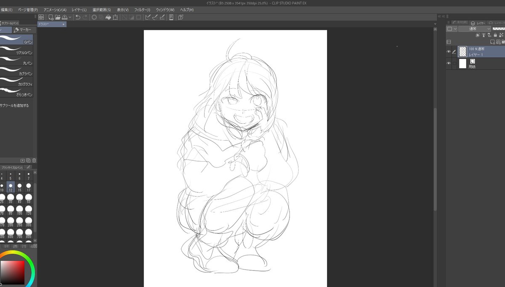Toggle Lock Transparent Pixels icon
This screenshot has width=505, height=287.
coord(501,35)
